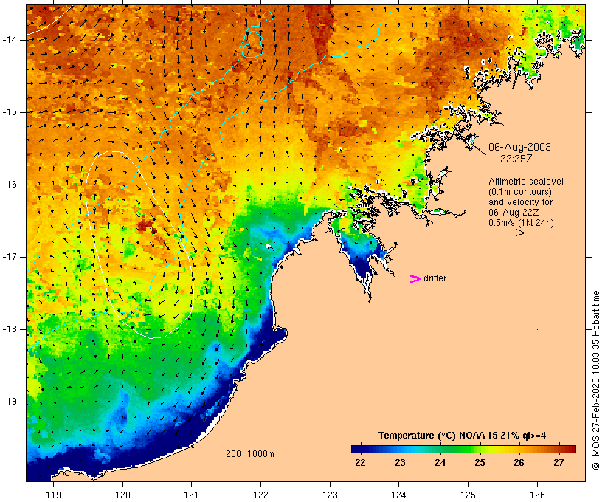Click the longitude axis label '126'
The width and height of the screenshot is (605, 502).
(537, 495)
